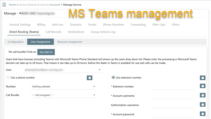Switch to the Configuration sub-tab
The width and height of the screenshot is (211, 119).
point(16,42)
